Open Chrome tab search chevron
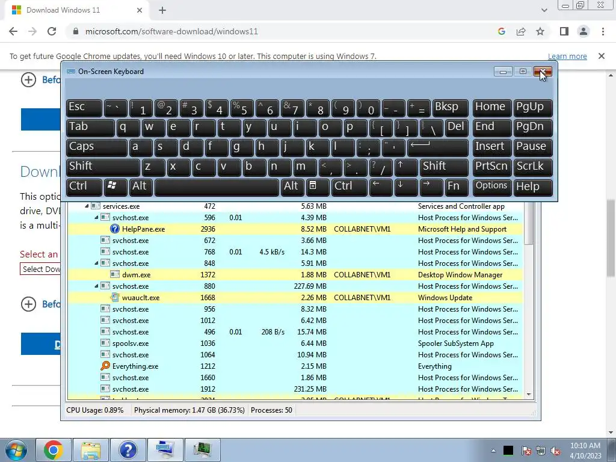Image resolution: width=616 pixels, height=462 pixels. point(544,10)
